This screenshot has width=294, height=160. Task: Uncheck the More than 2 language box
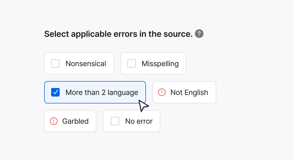pos(55,92)
